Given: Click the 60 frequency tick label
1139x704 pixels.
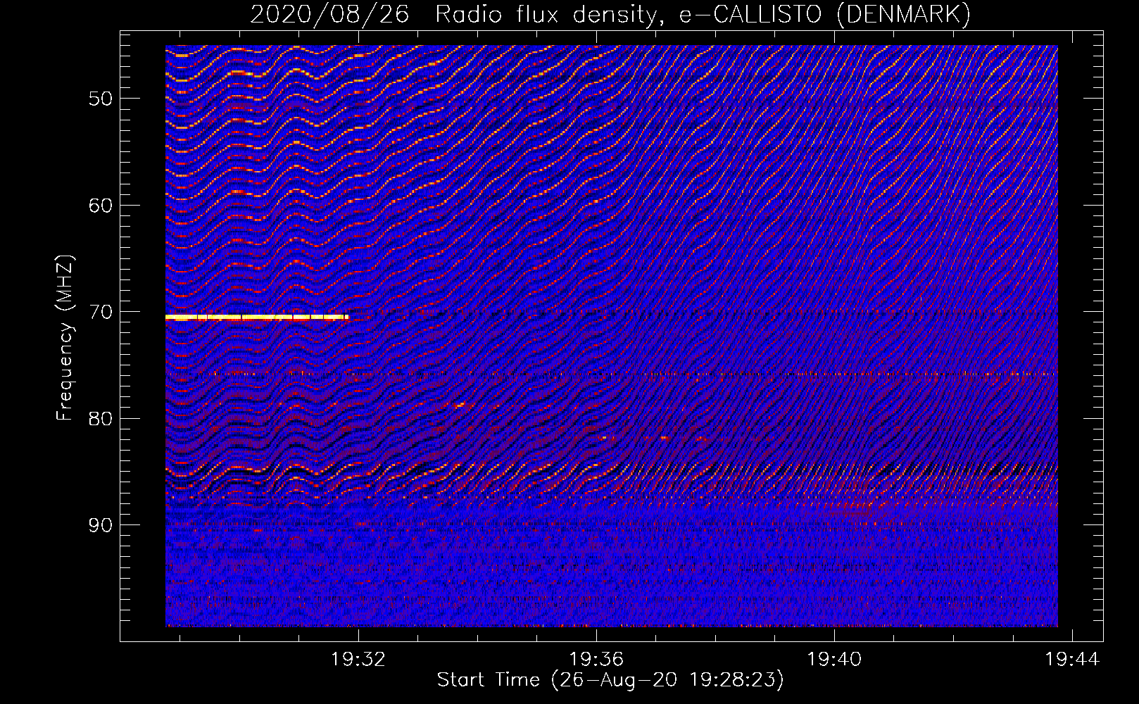Looking at the screenshot, I should point(101,206).
